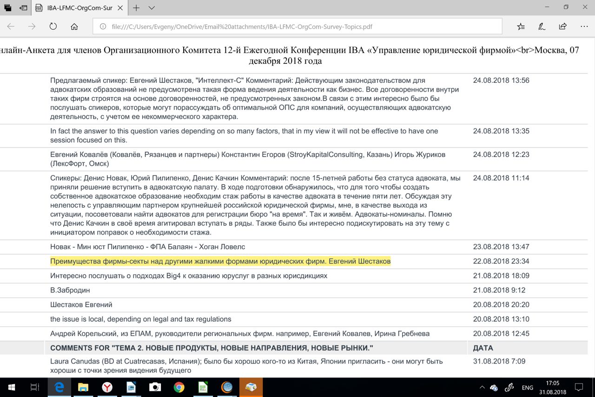Screen dimensions: 595x397
Task: Click the date "24.08.2018 13:35"
Action: point(501,131)
